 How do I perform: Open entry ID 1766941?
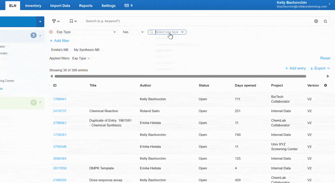59,99
